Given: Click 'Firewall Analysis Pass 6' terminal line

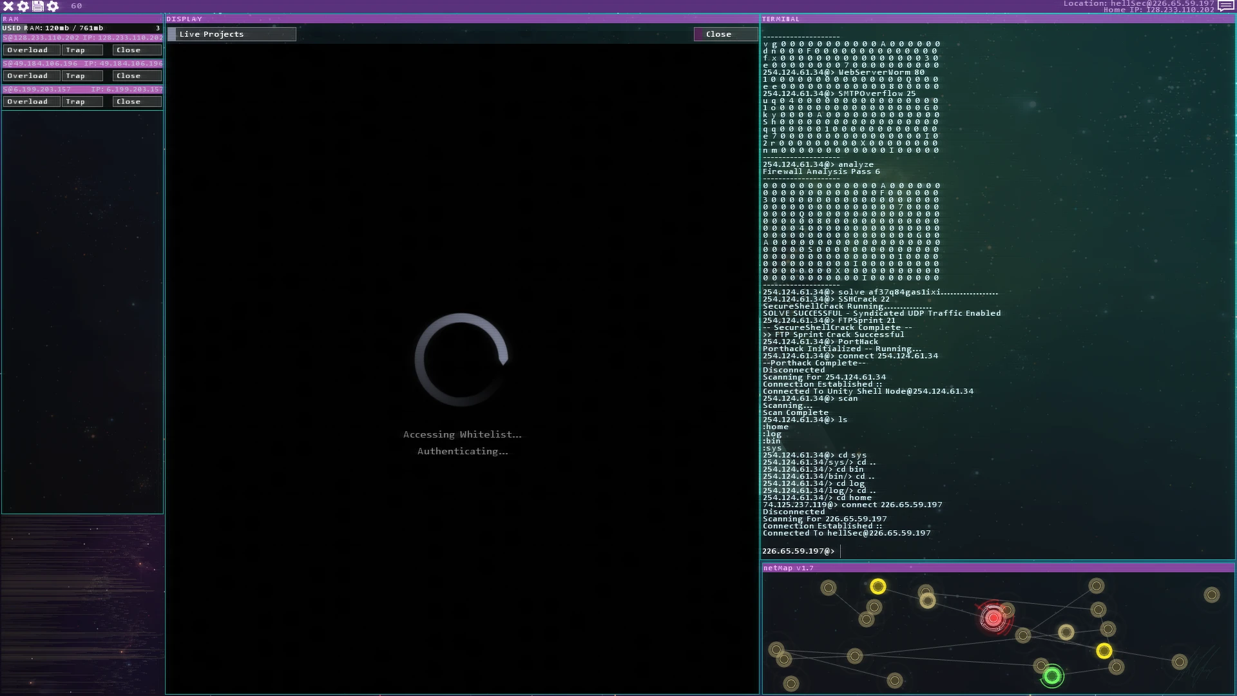Looking at the screenshot, I should tap(821, 171).
